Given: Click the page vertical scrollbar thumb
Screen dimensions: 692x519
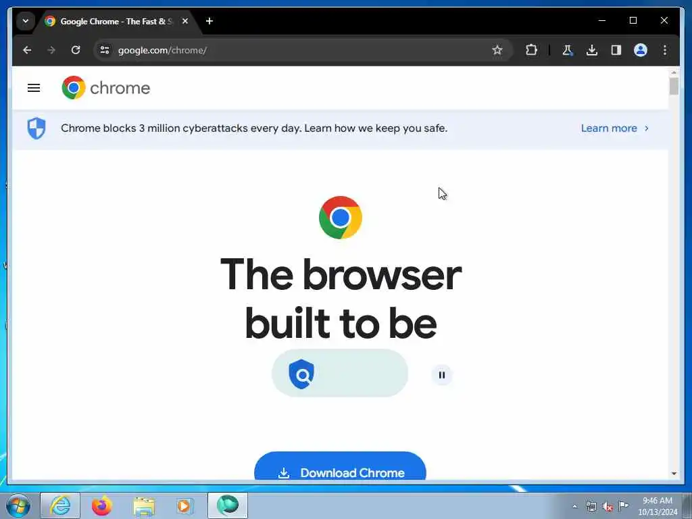Looking at the screenshot, I should pyautogui.click(x=674, y=86).
